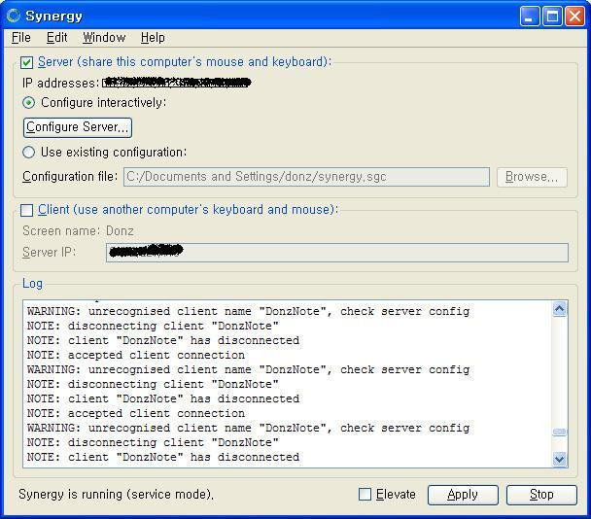Close the Synergy window
The image size is (591, 519).
[574, 17]
